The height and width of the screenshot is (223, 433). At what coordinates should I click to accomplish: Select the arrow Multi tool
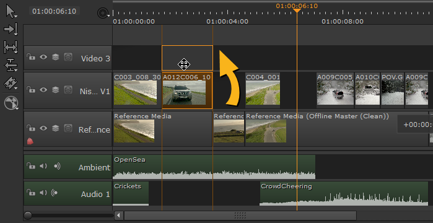(x=10, y=12)
